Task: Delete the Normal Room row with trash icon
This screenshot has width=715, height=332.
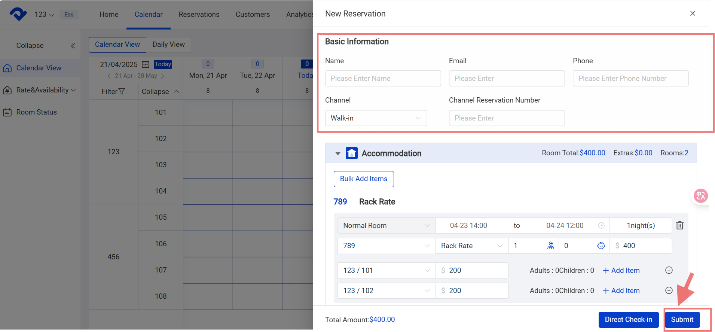Action: click(x=680, y=225)
